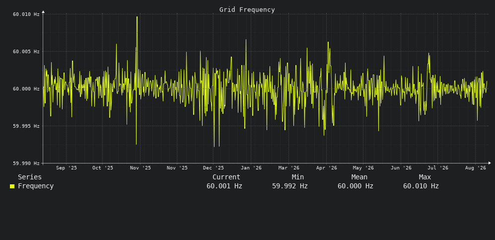Click the 60.000 Hz y-axis label
The image size is (495, 240).
coord(26,89)
